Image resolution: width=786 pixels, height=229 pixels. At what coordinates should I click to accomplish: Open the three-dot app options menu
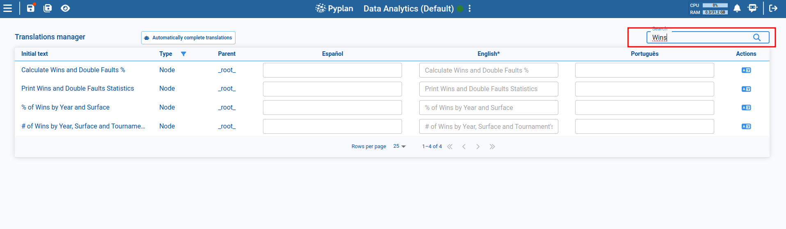[x=470, y=9]
